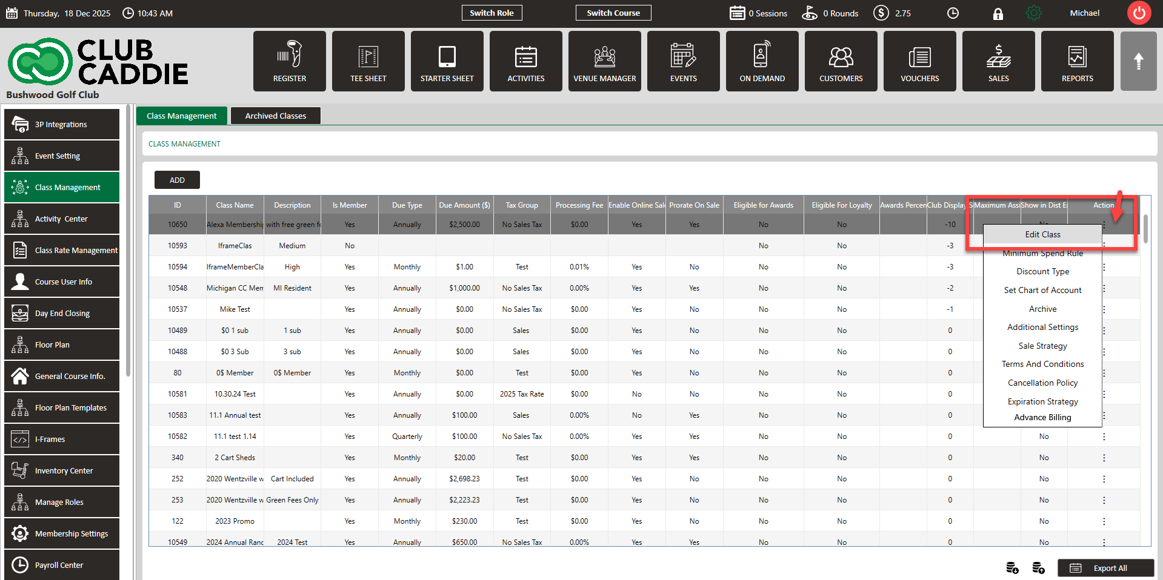Viewport: 1163px width, 580px height.
Task: Open the Tee Sheet module
Action: (x=368, y=61)
